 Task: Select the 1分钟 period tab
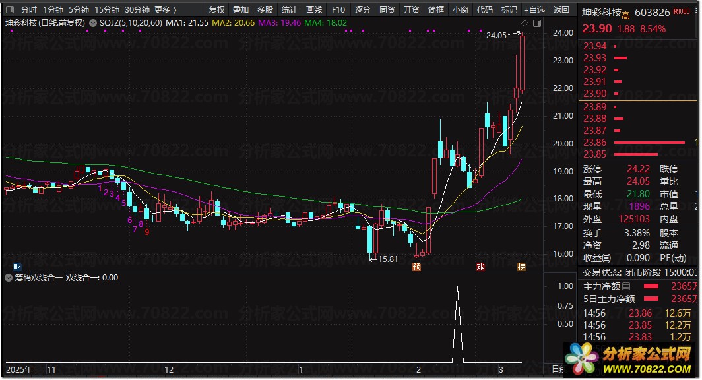(x=53, y=9)
